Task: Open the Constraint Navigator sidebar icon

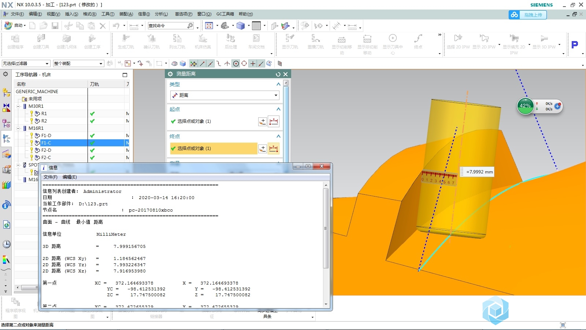Action: click(6, 107)
